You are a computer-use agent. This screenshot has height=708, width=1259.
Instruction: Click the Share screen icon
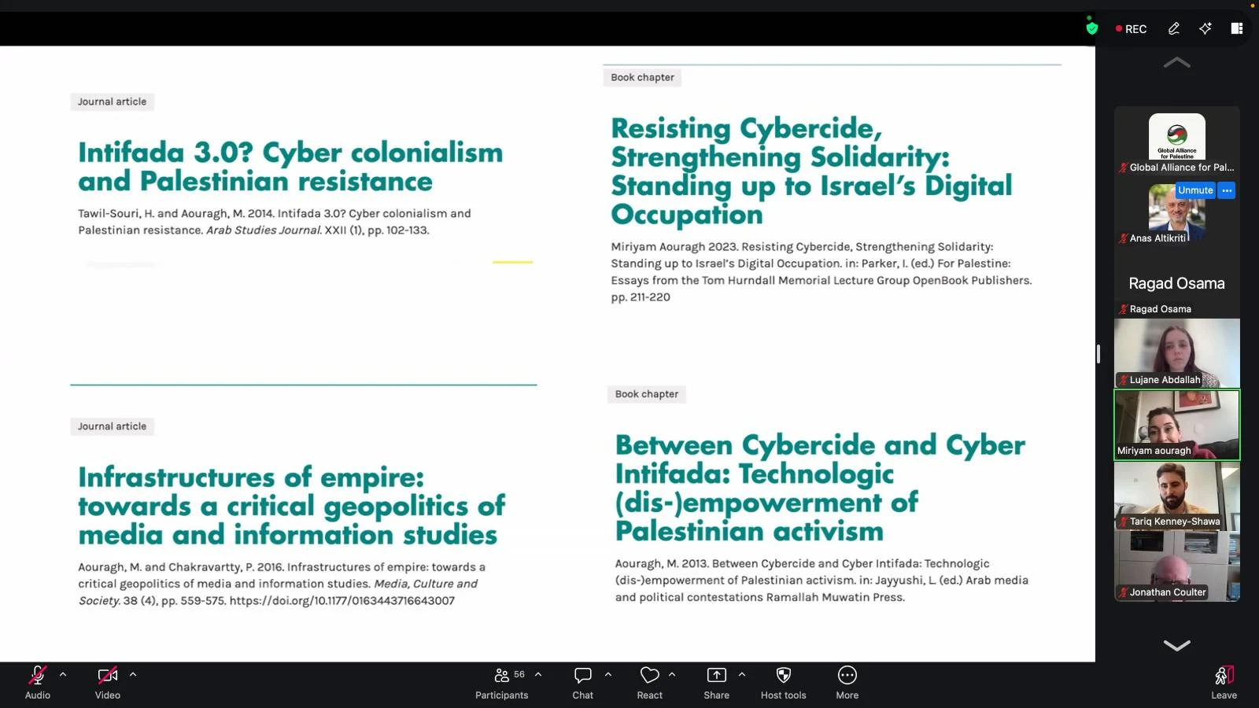(x=716, y=682)
